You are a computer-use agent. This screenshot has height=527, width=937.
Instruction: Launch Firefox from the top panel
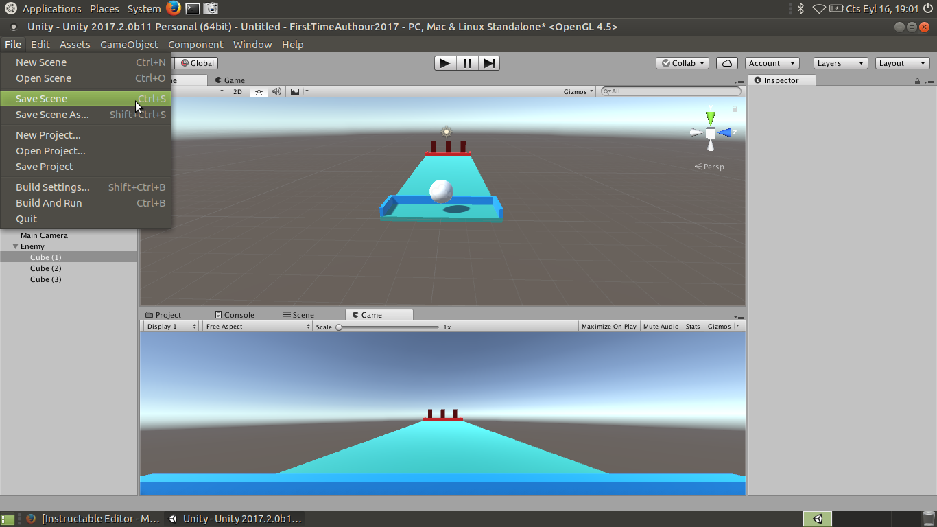(173, 8)
